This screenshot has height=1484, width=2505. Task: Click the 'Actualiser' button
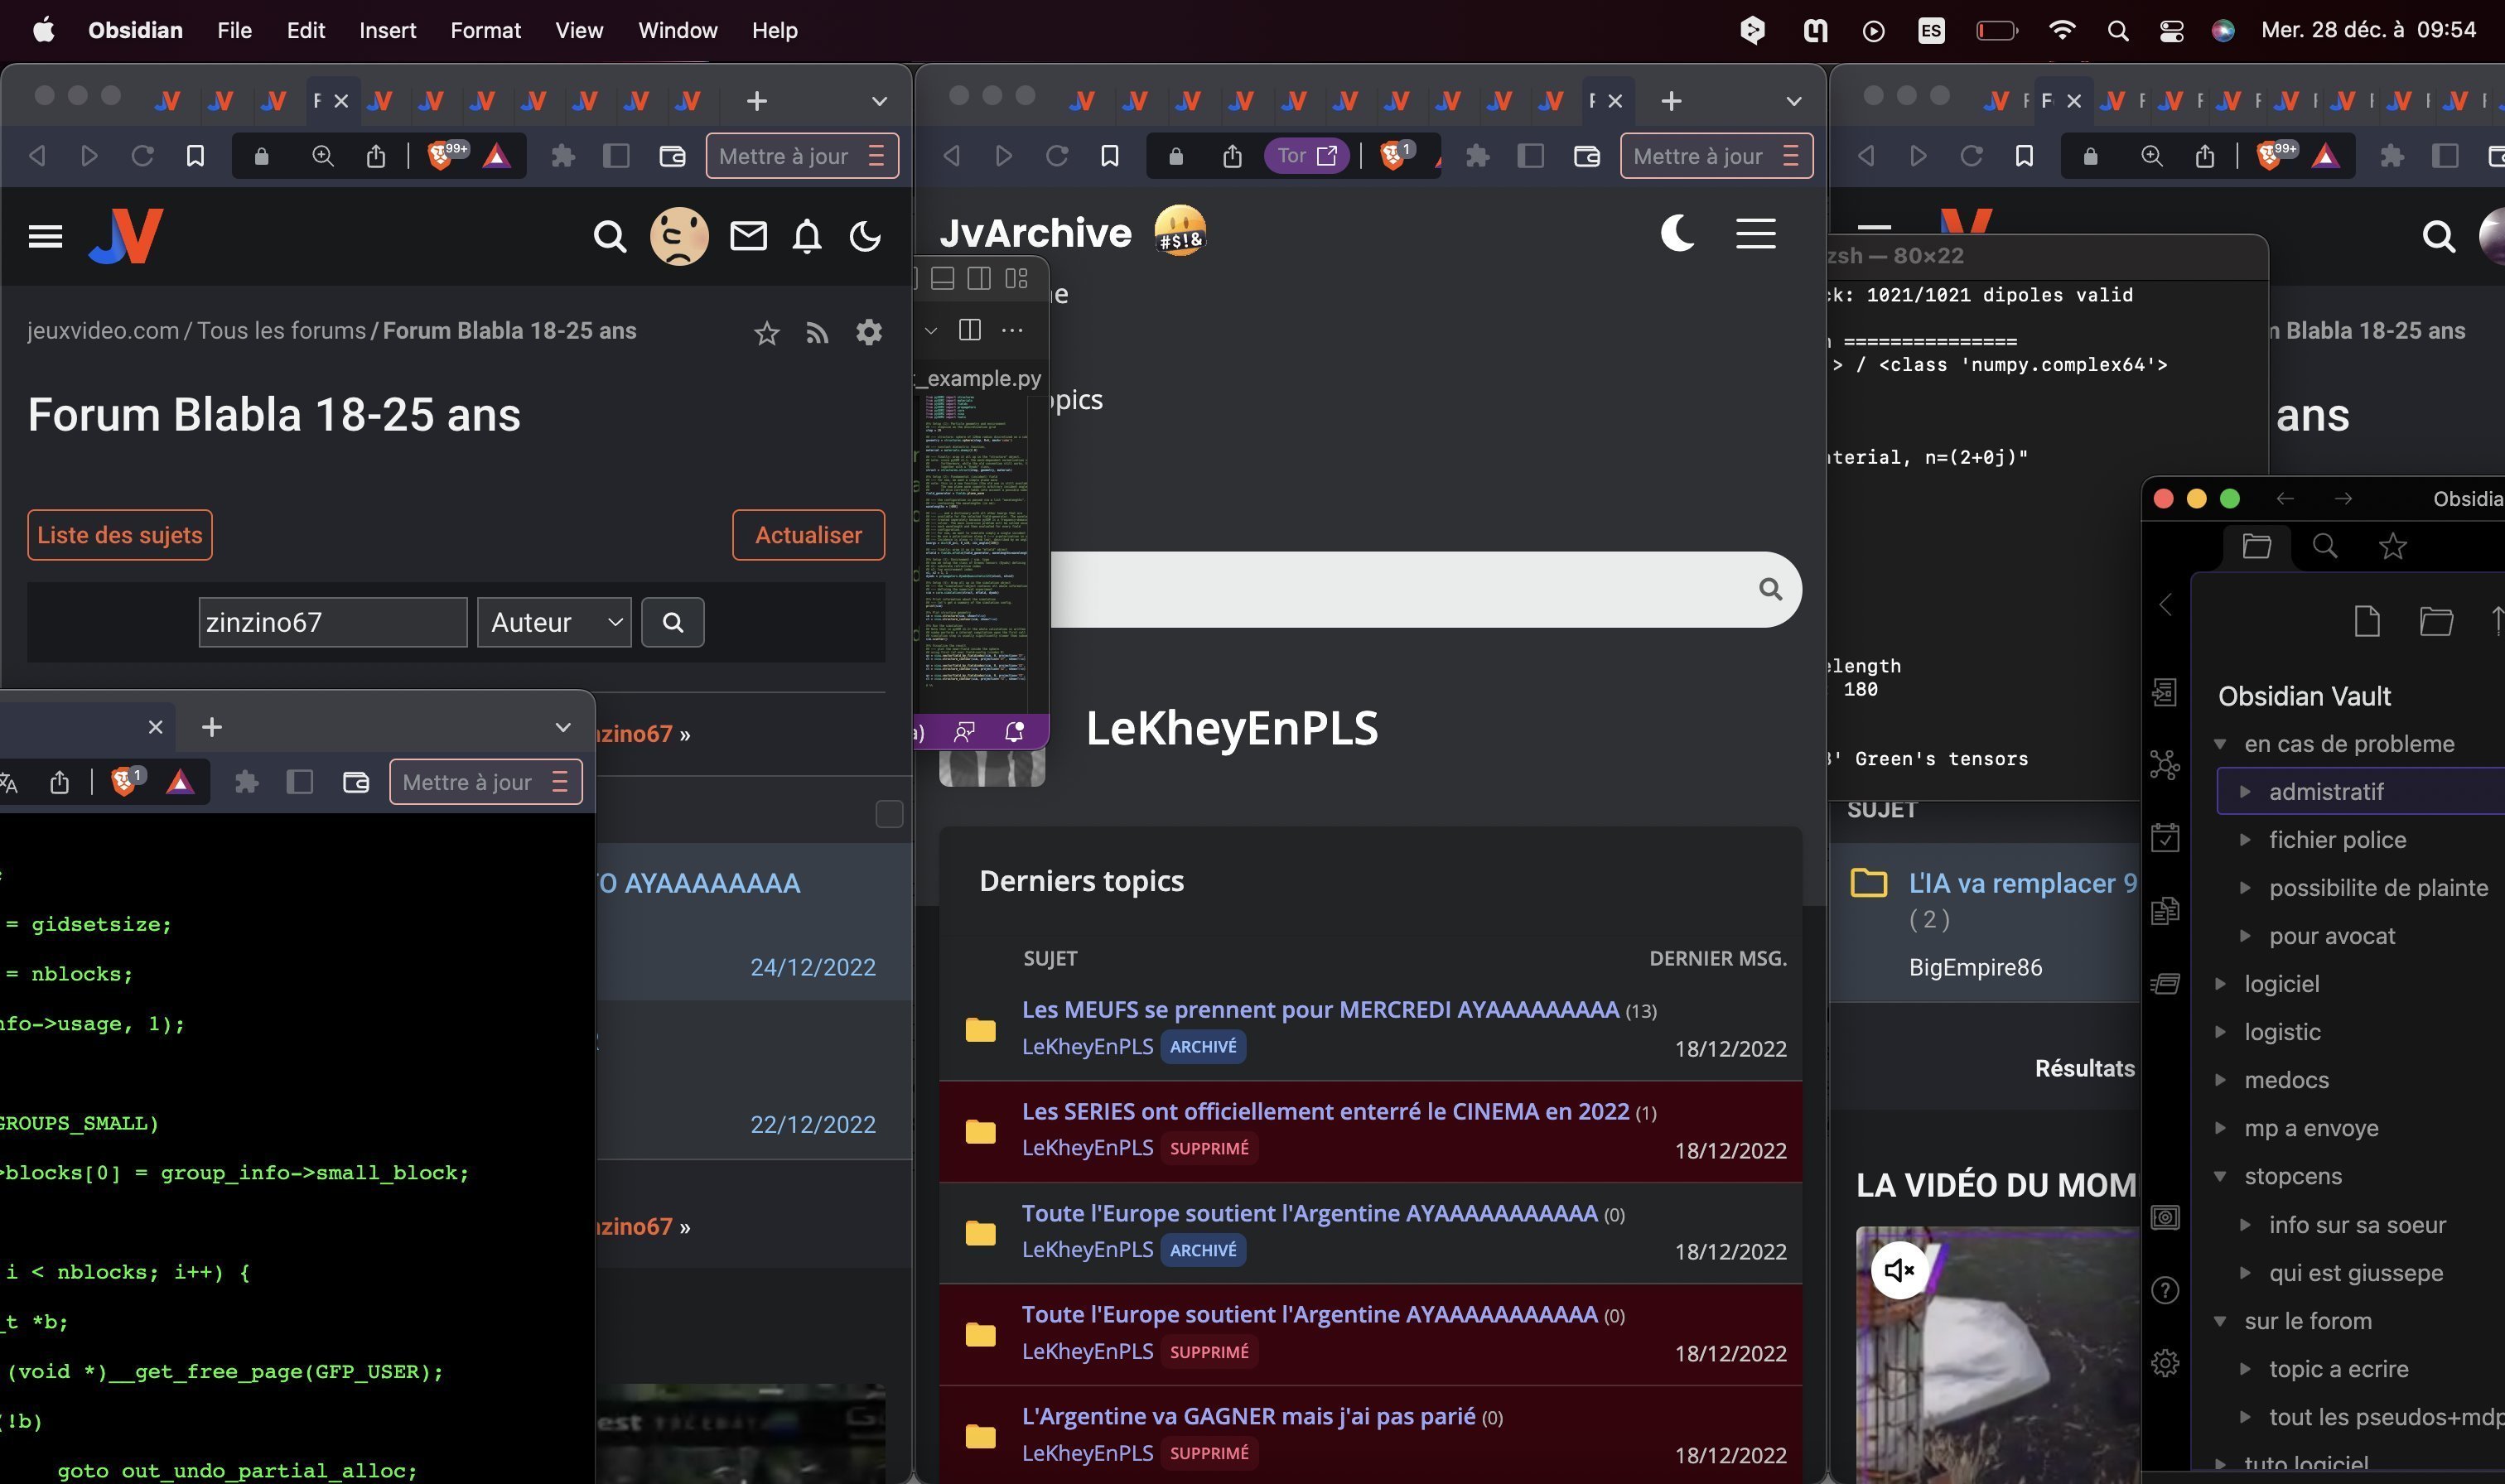coord(808,535)
